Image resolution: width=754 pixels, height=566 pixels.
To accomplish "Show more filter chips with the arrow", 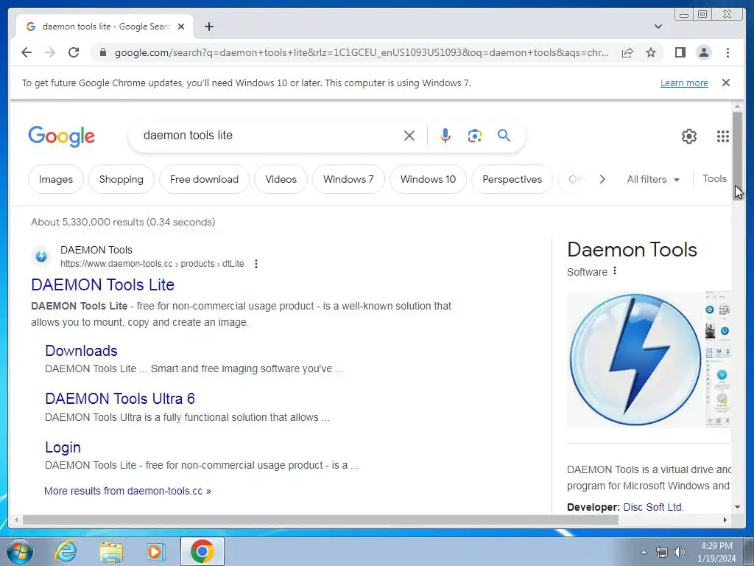I will point(602,179).
